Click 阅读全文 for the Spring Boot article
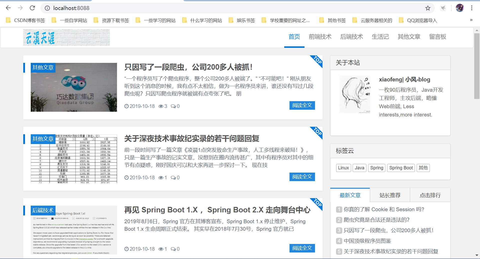 click(x=302, y=248)
